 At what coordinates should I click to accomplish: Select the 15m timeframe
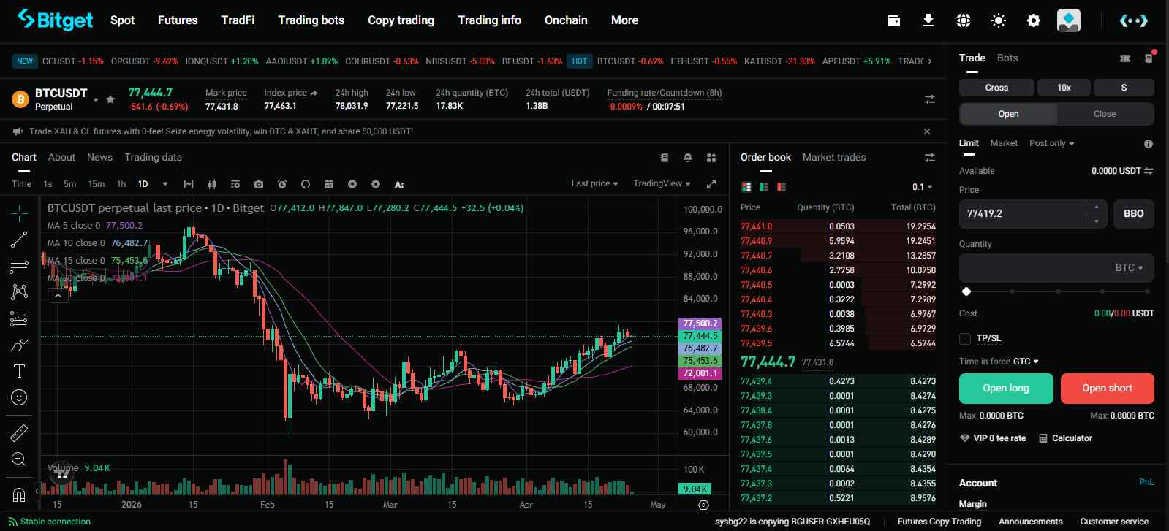tap(97, 184)
